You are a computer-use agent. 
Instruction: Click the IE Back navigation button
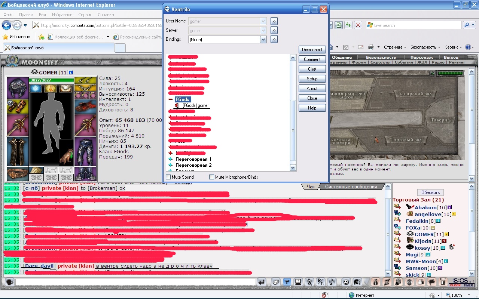tap(6, 25)
